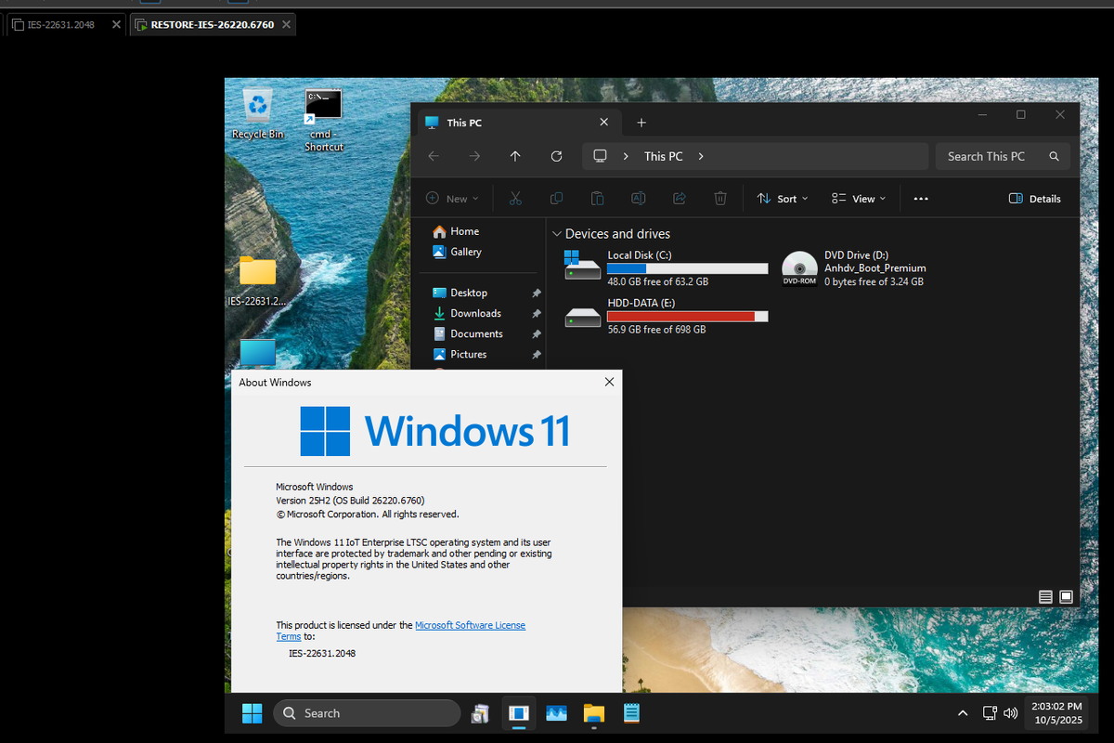Open Desktop in the navigation pane
1114x743 pixels.
(x=460, y=293)
